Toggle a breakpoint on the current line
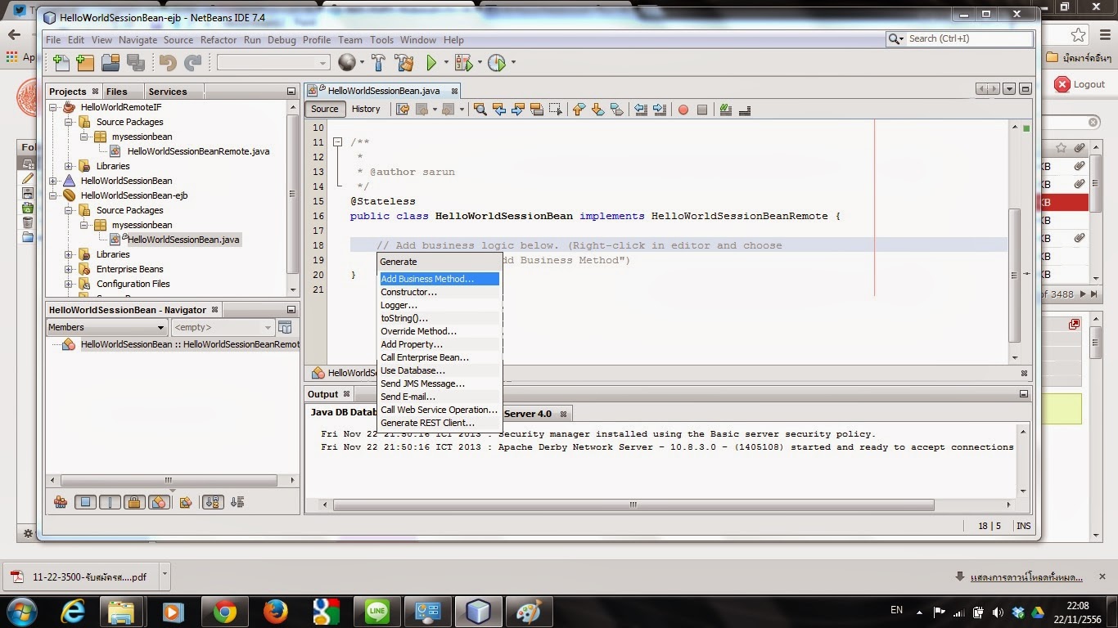This screenshot has height=628, width=1118. [x=682, y=109]
